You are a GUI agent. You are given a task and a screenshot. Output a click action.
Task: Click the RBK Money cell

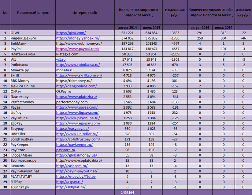point(33,80)
